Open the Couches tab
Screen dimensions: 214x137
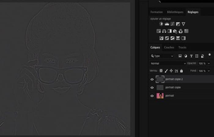[x=169, y=47]
